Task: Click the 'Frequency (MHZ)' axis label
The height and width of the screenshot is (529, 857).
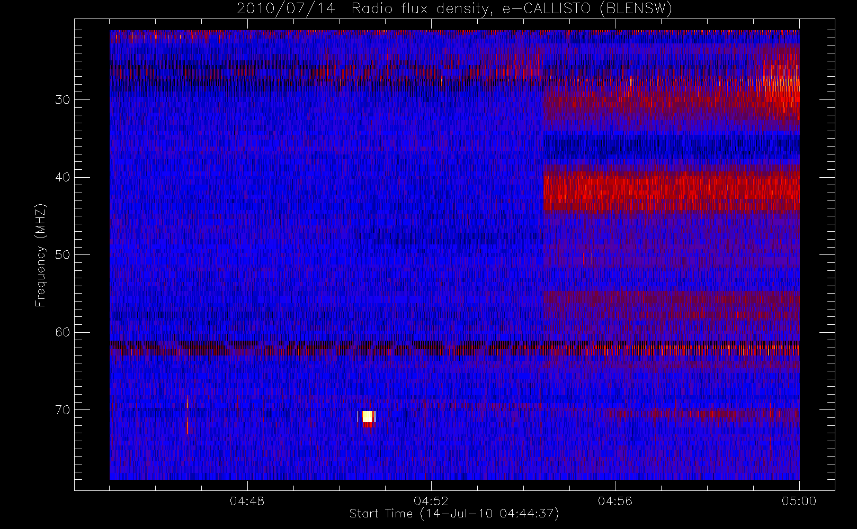Action: (41, 255)
